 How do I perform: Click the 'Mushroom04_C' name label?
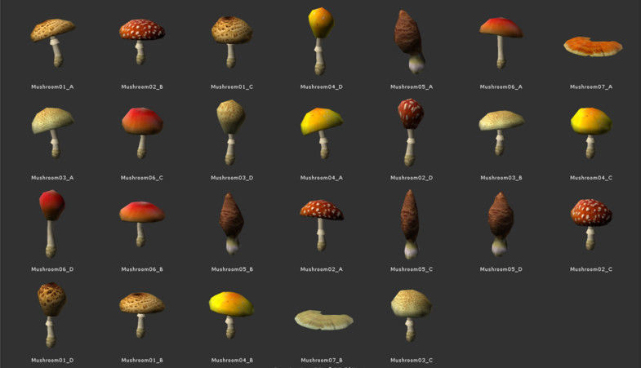tap(591, 178)
